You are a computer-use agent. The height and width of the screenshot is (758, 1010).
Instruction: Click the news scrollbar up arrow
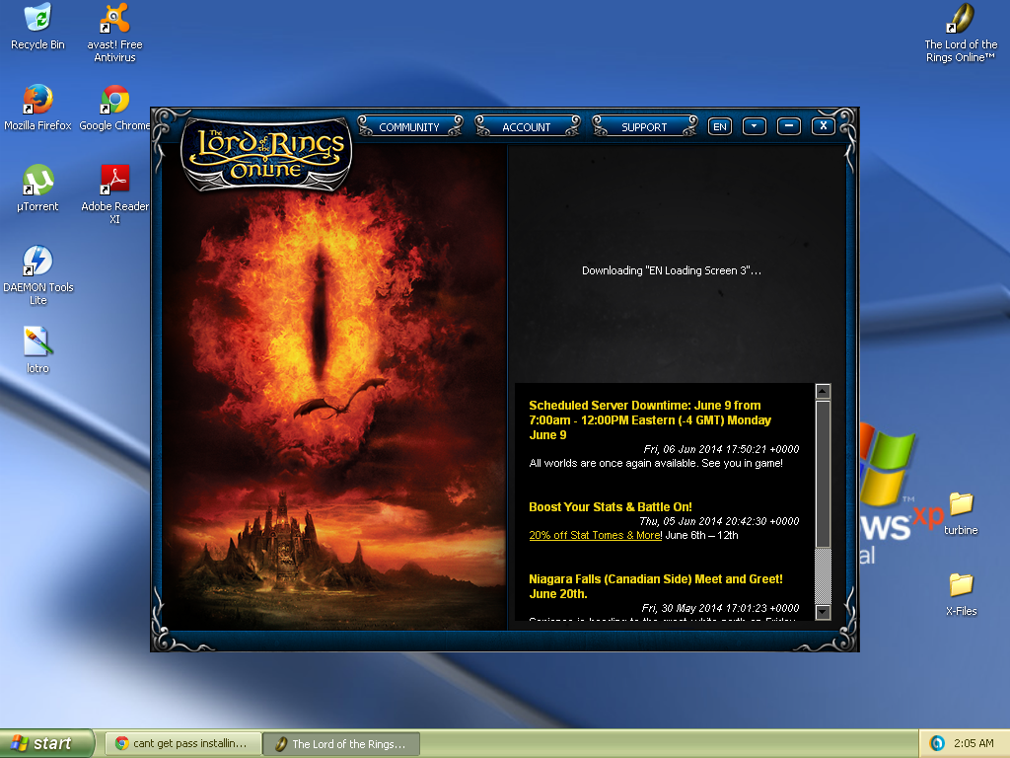pyautogui.click(x=823, y=391)
